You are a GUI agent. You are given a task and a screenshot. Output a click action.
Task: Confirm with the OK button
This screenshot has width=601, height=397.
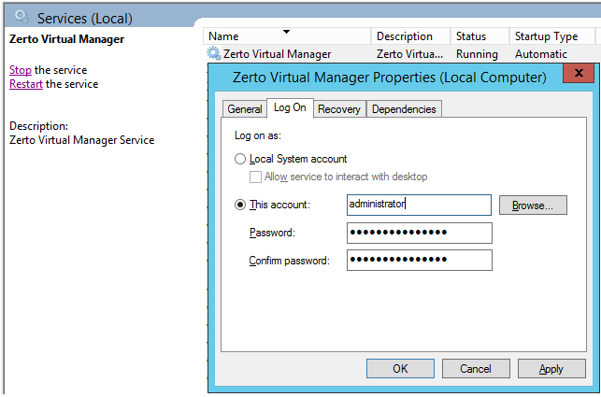pos(400,369)
